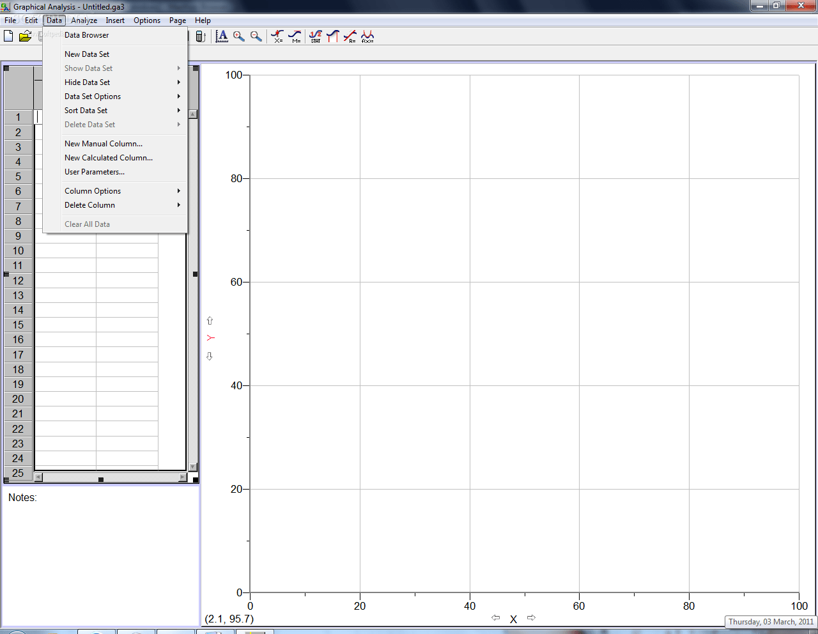This screenshot has height=634, width=818.
Task: Open the File menu
Action: [x=10, y=20]
